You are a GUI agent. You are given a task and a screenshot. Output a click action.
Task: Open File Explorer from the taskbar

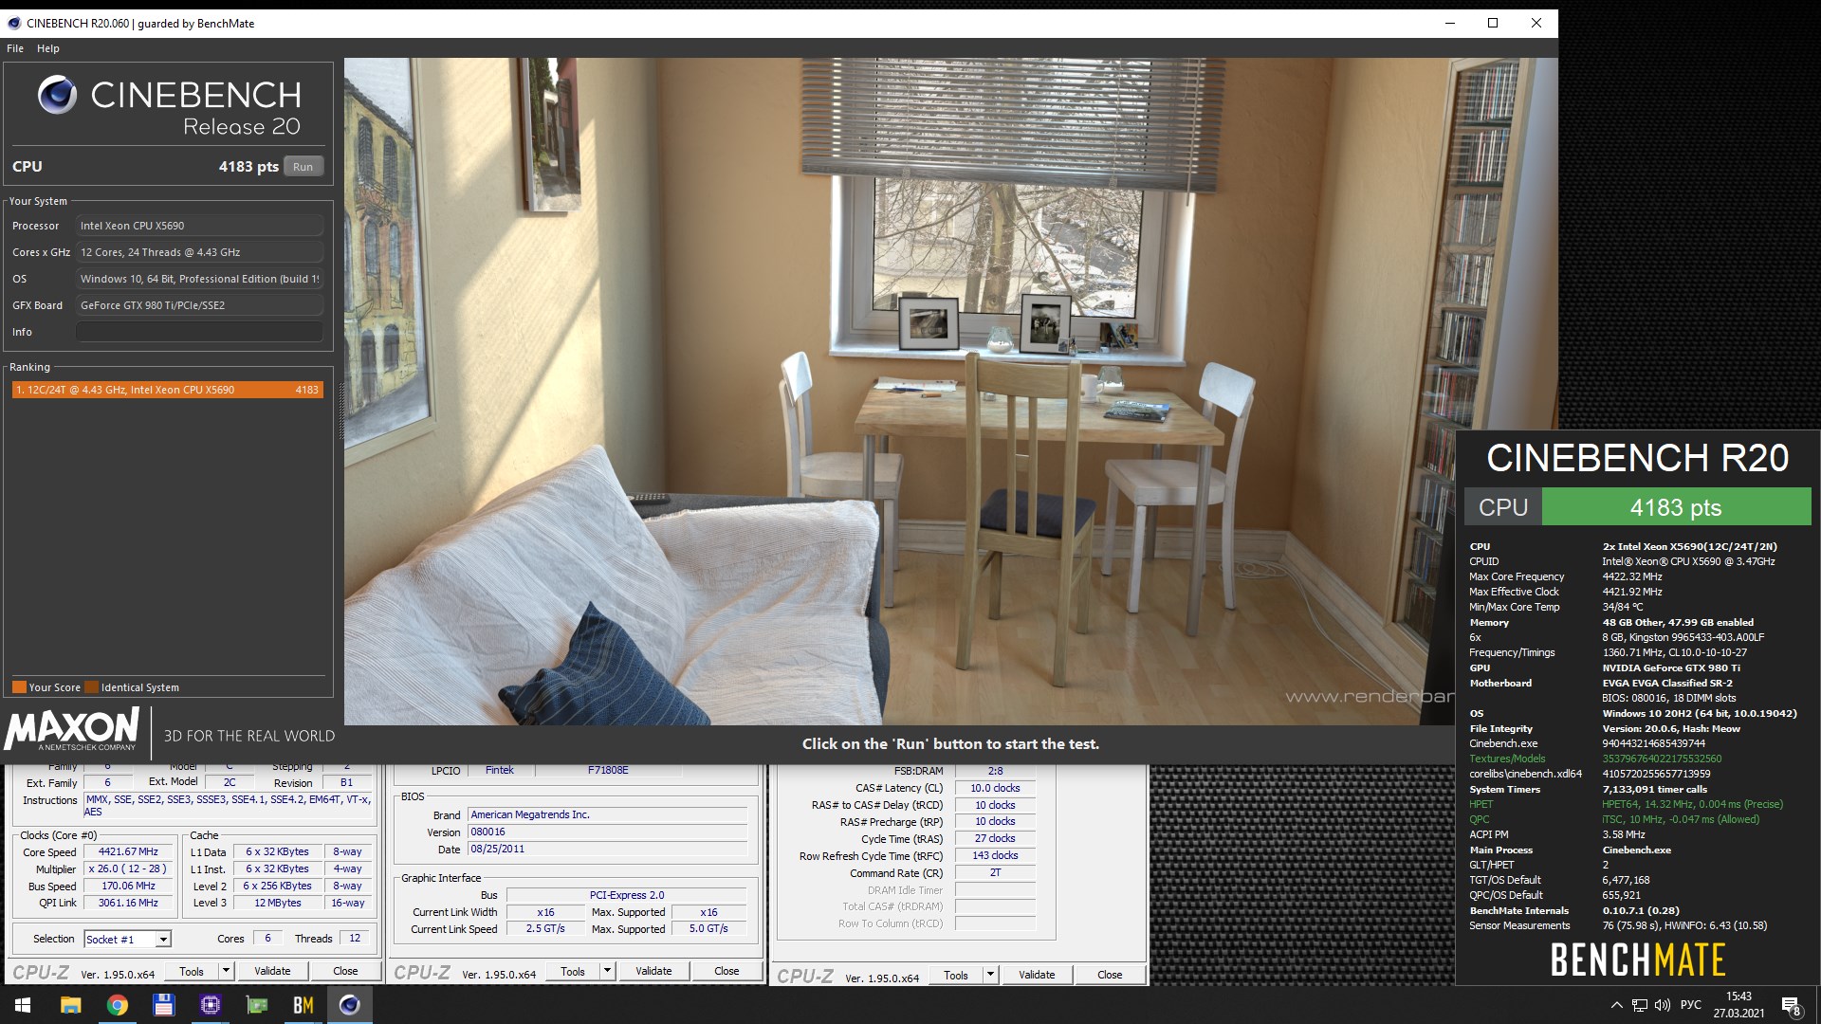click(70, 1005)
